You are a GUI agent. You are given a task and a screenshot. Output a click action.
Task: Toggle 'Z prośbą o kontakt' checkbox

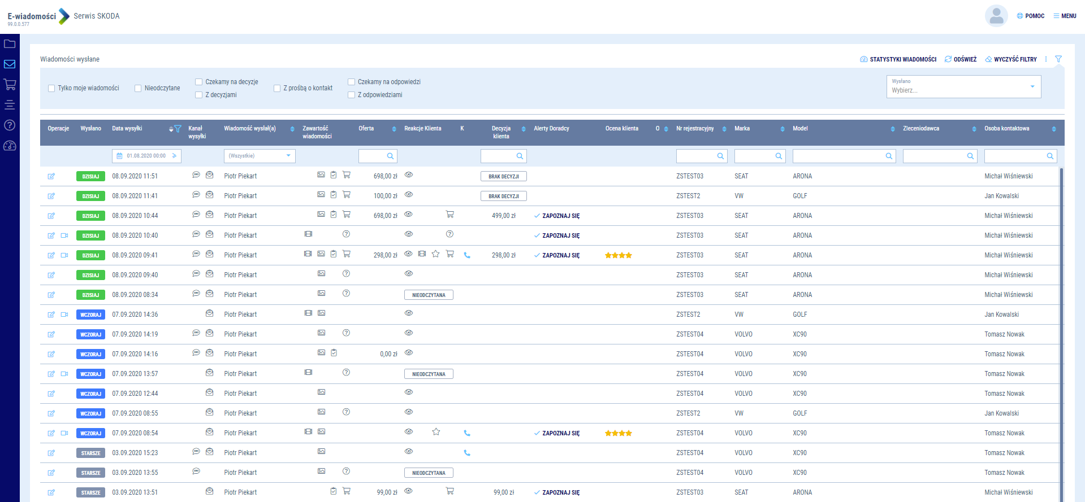(277, 89)
